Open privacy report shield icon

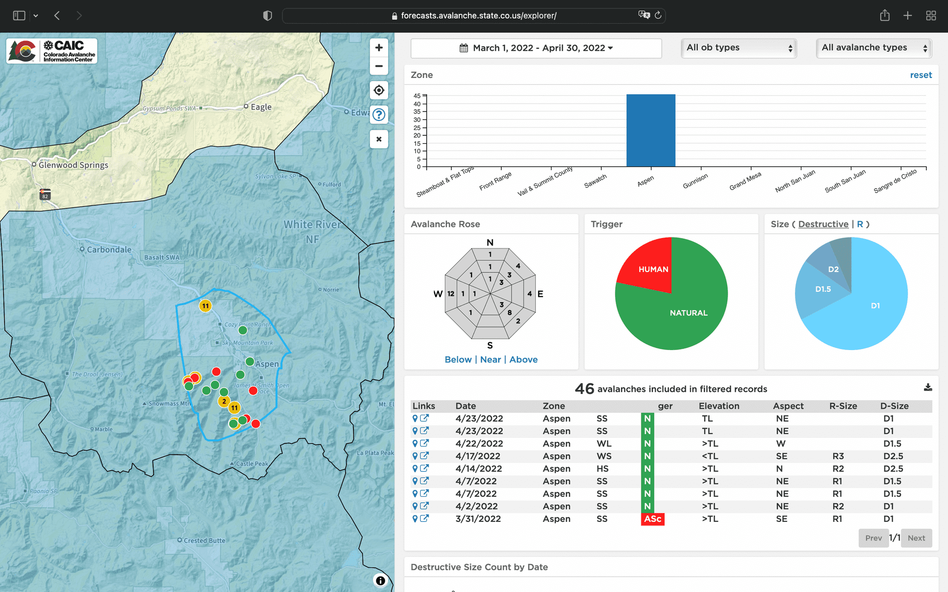(x=267, y=16)
